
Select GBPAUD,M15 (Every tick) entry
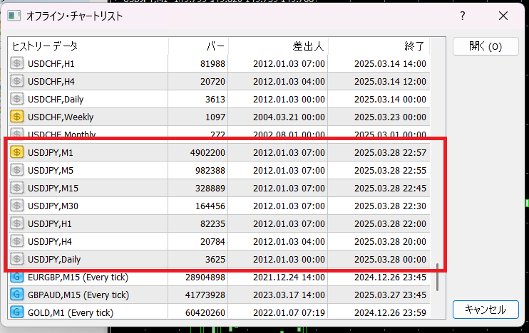pos(220,295)
